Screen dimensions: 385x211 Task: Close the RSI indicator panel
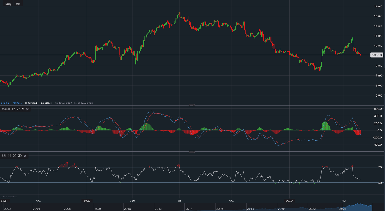pos(25,156)
